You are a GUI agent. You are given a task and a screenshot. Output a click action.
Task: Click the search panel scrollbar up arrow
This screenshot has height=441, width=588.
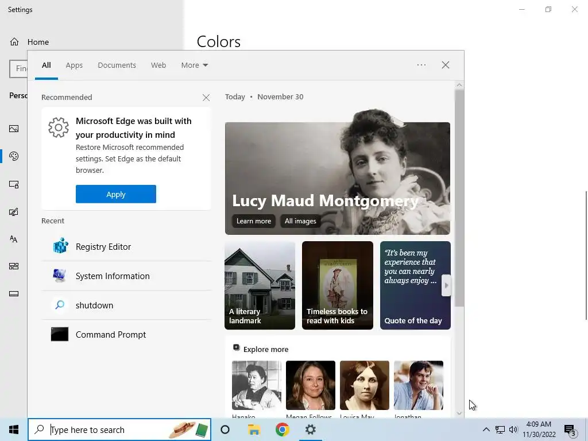pos(459,85)
